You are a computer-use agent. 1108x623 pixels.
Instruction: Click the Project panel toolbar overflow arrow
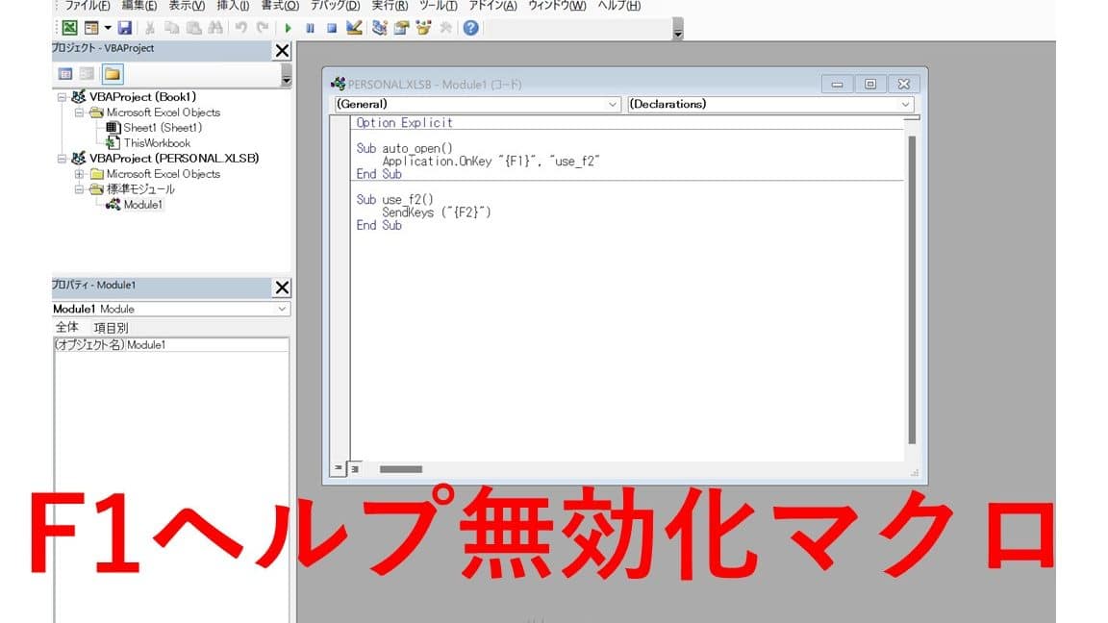click(x=287, y=76)
